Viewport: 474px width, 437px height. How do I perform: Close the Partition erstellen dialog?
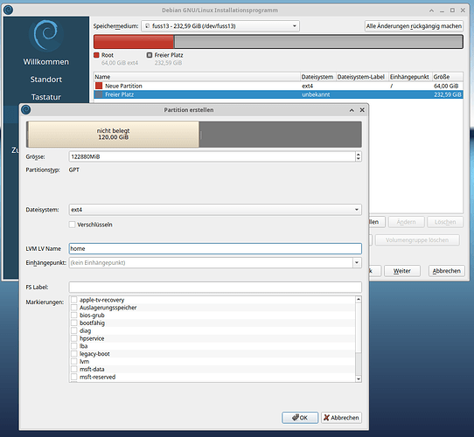[362, 110]
